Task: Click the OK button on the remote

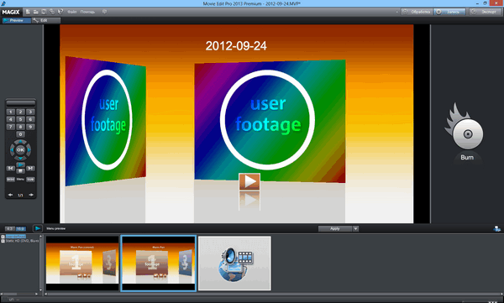Action: tap(20, 149)
